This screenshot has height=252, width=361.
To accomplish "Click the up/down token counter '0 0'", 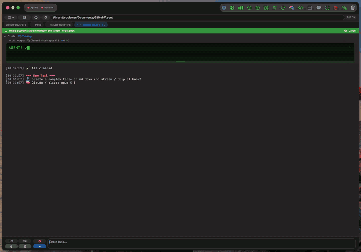I will coord(65,41).
